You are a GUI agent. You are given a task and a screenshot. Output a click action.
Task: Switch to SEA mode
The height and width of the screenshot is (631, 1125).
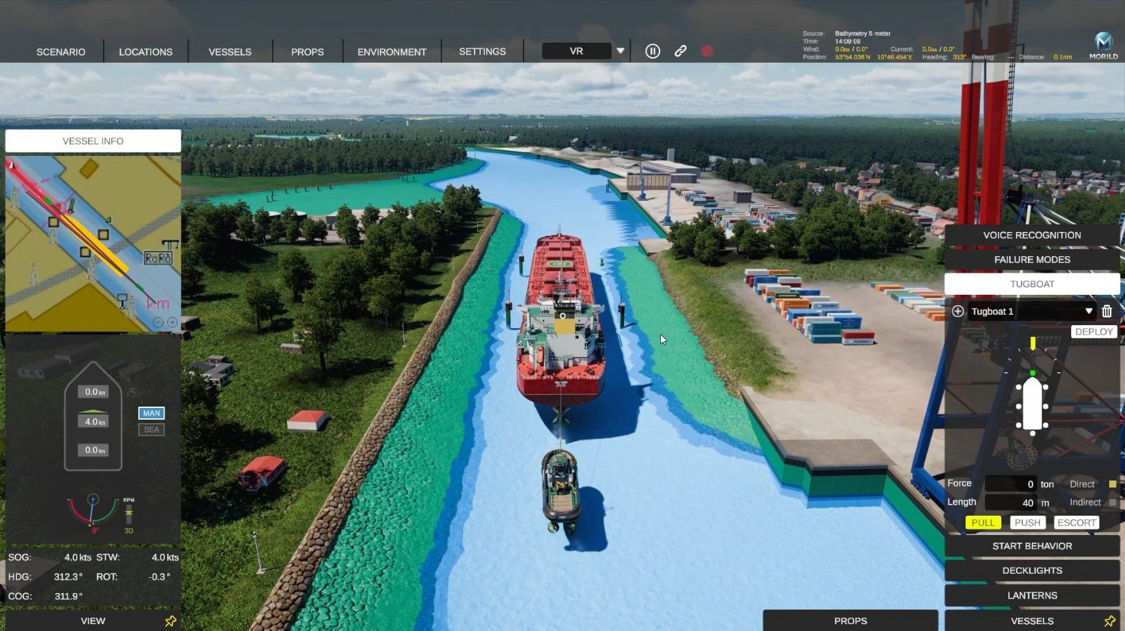(151, 429)
